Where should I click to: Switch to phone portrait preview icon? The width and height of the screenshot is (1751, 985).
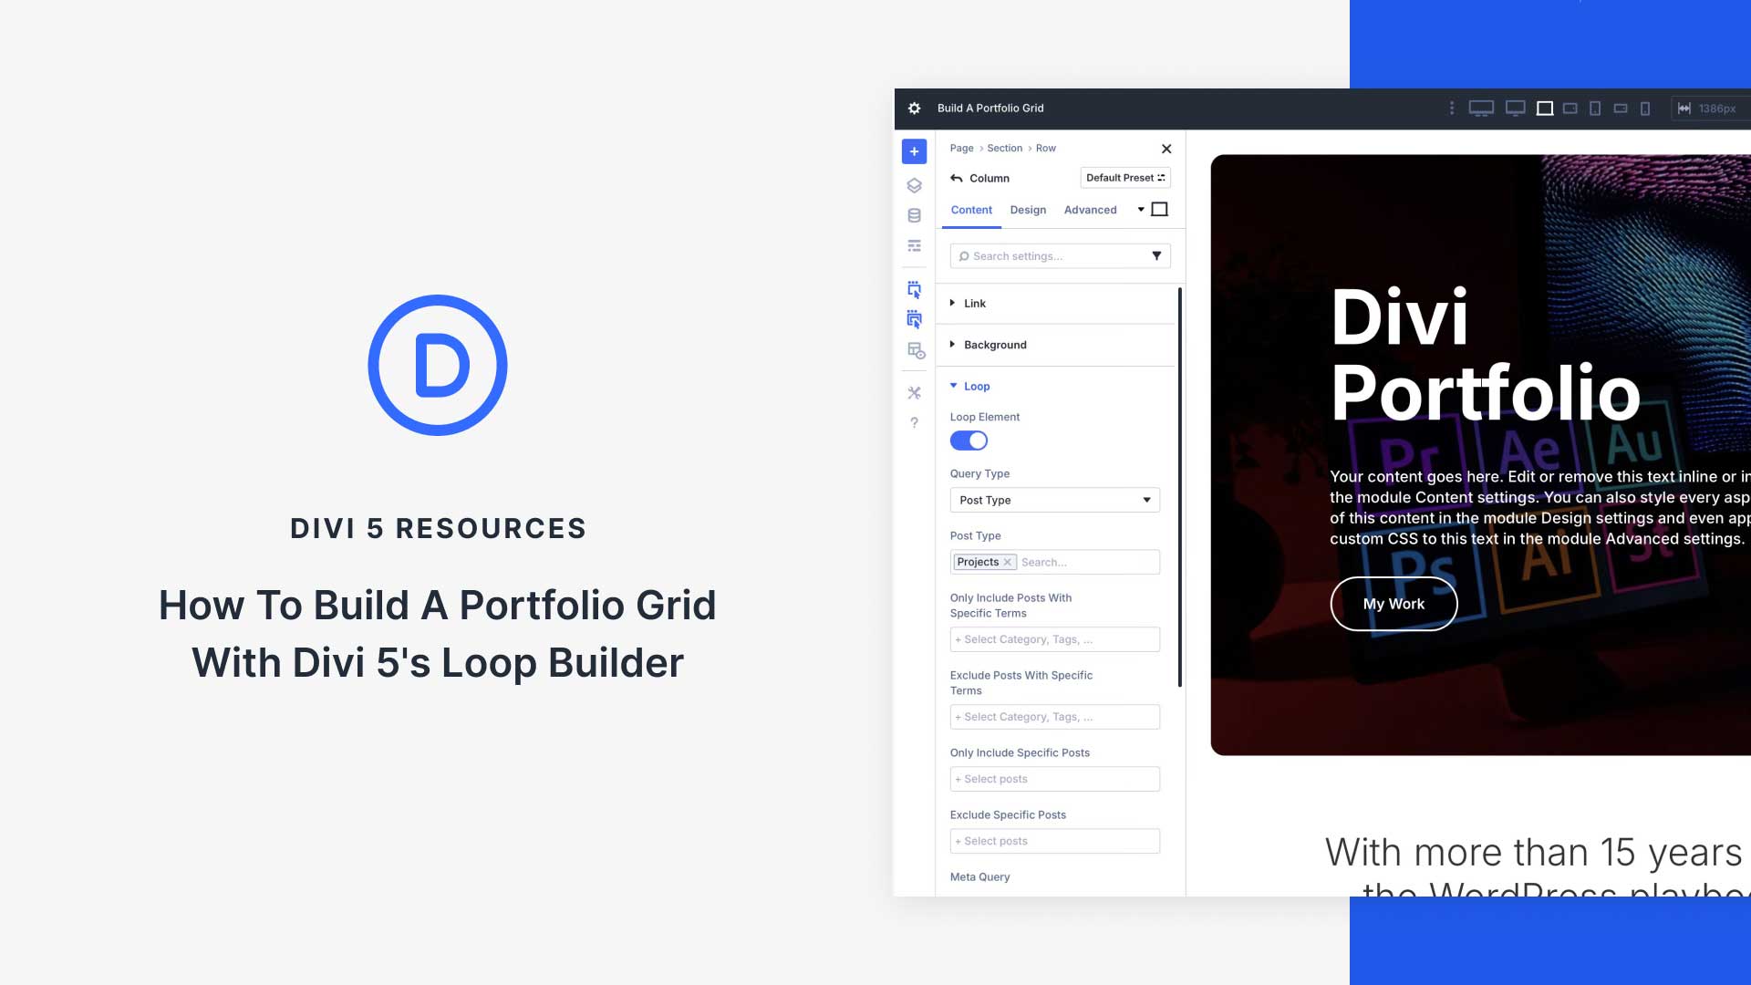(x=1646, y=108)
